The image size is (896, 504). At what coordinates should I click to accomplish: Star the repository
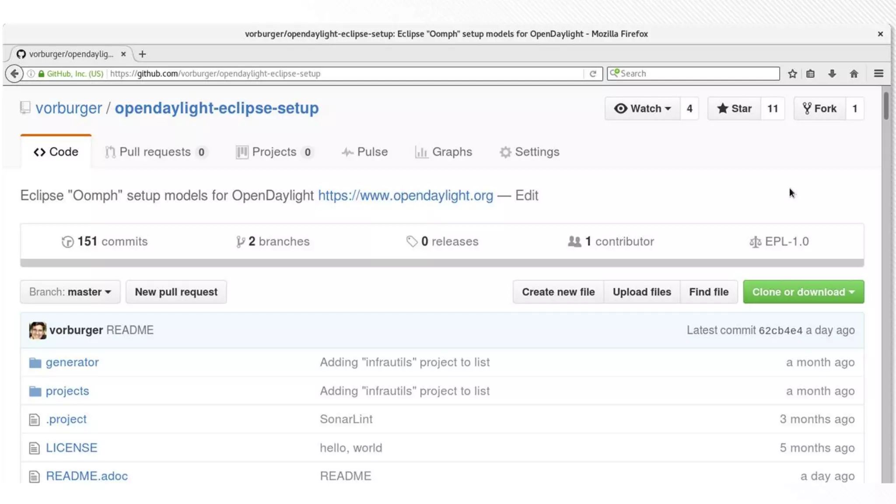[734, 108]
